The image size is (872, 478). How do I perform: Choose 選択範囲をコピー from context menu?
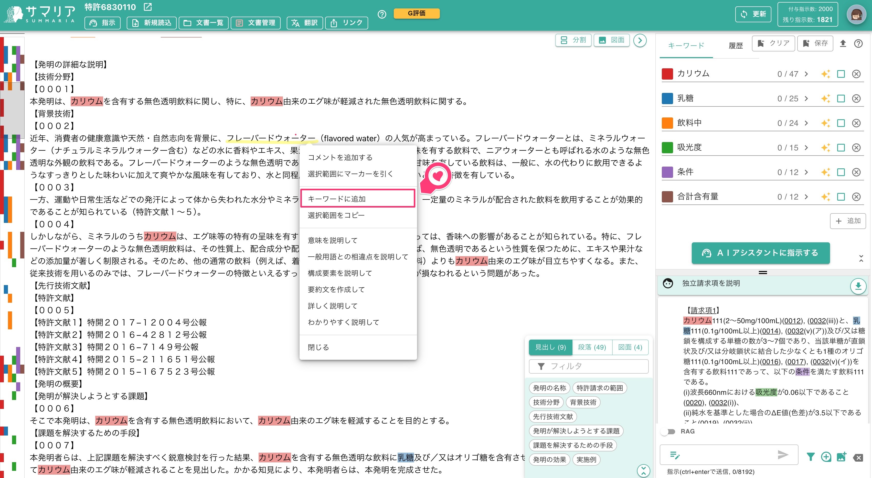click(x=358, y=215)
